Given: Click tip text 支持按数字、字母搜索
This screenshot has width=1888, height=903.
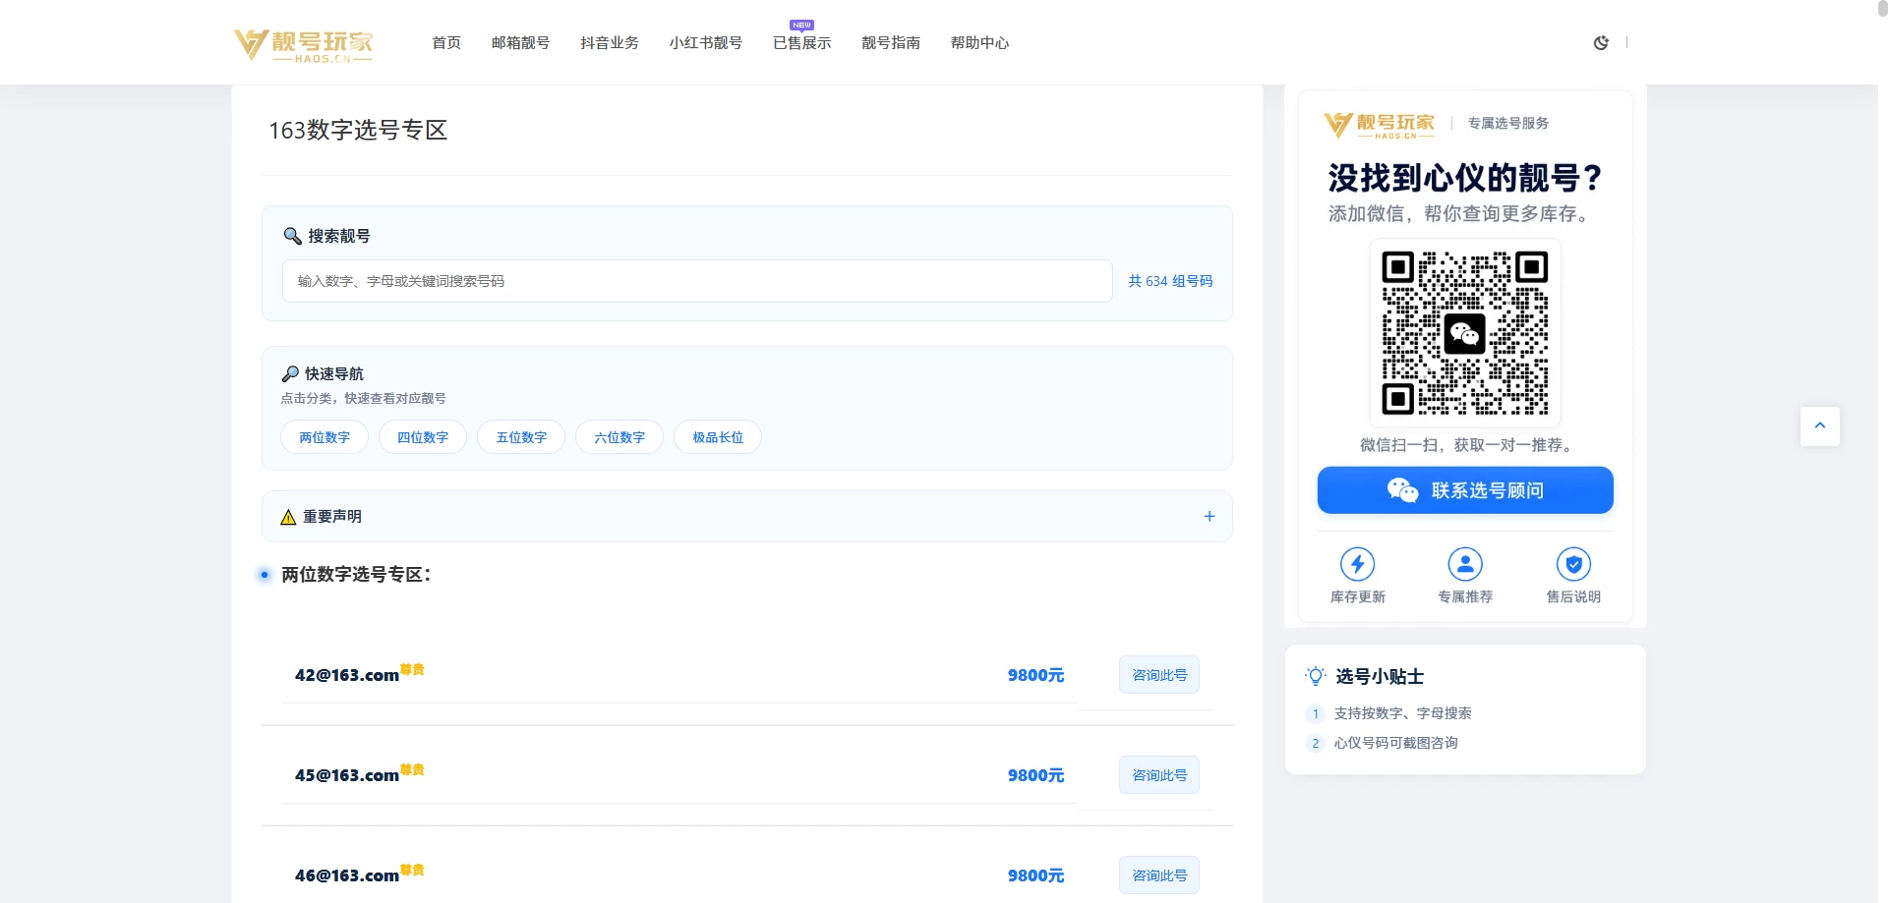Looking at the screenshot, I should click(1402, 713).
